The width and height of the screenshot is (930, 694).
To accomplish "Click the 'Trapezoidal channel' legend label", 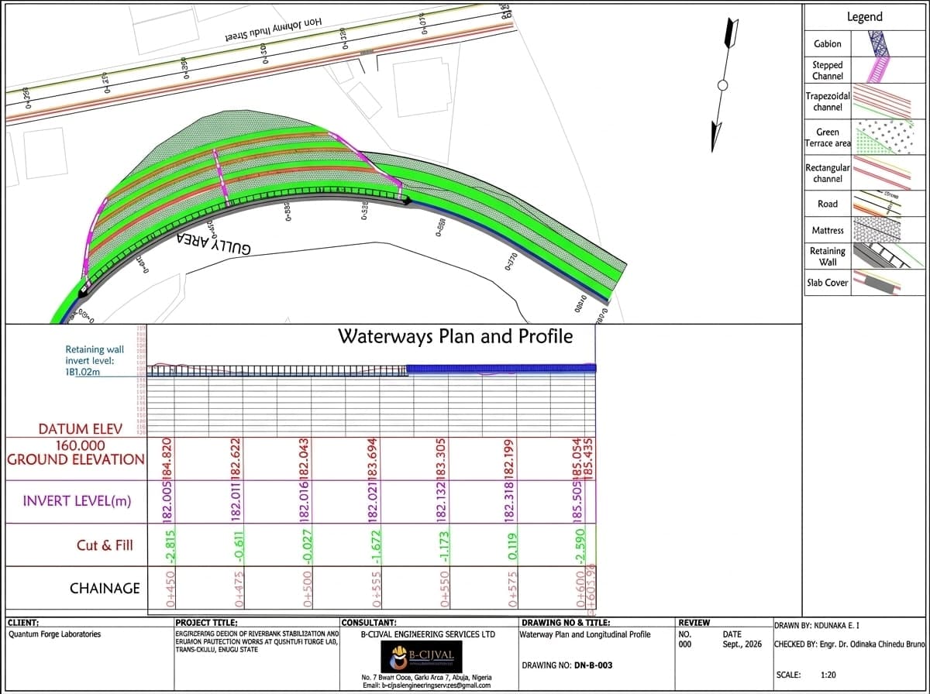I will pos(828,101).
